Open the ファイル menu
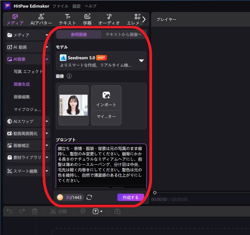The width and height of the screenshot is (250, 235). [x=60, y=6]
